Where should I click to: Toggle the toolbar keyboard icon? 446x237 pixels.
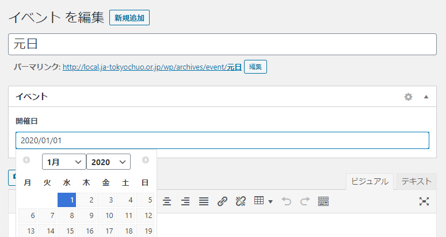coord(323,201)
